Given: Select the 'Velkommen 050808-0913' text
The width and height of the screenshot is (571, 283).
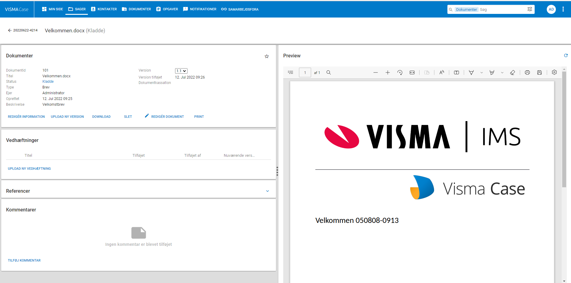Looking at the screenshot, I should click(x=357, y=220).
